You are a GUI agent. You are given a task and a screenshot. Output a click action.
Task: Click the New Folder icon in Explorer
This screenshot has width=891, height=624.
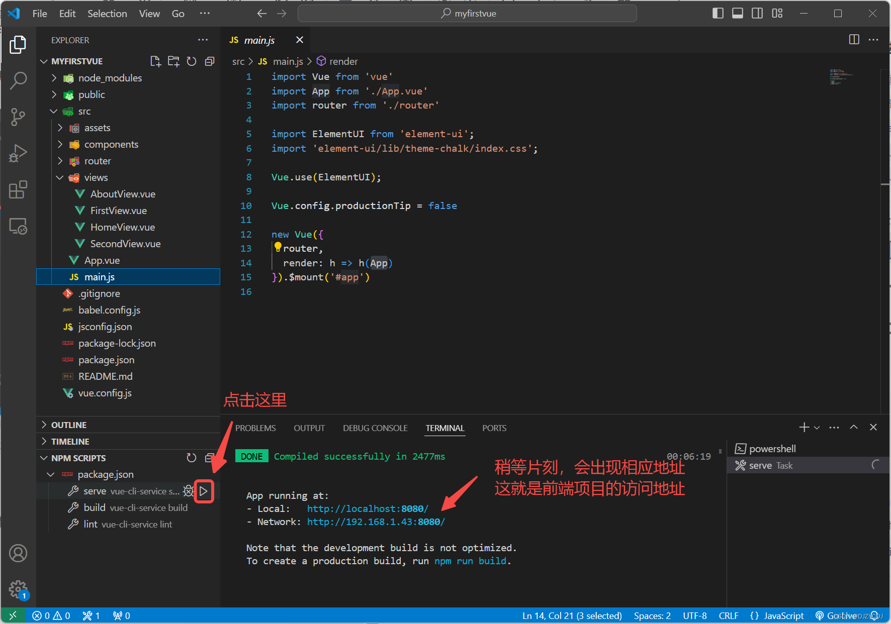[173, 61]
